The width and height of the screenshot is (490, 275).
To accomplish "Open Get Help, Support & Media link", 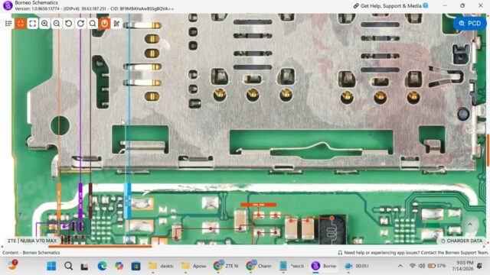I will [x=390, y=5].
